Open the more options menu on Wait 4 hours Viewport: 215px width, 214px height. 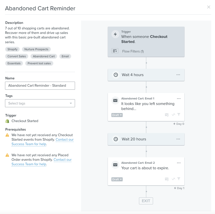tap(178, 75)
